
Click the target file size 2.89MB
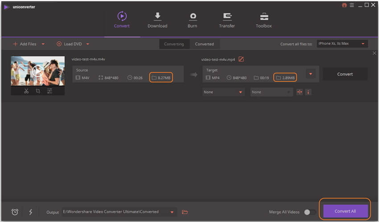[x=285, y=78]
